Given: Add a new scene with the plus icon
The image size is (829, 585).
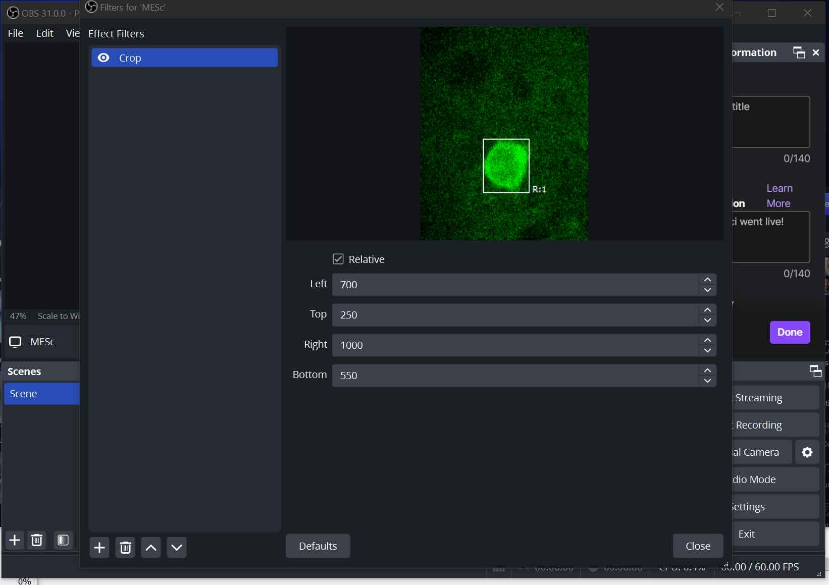Looking at the screenshot, I should pos(14,540).
